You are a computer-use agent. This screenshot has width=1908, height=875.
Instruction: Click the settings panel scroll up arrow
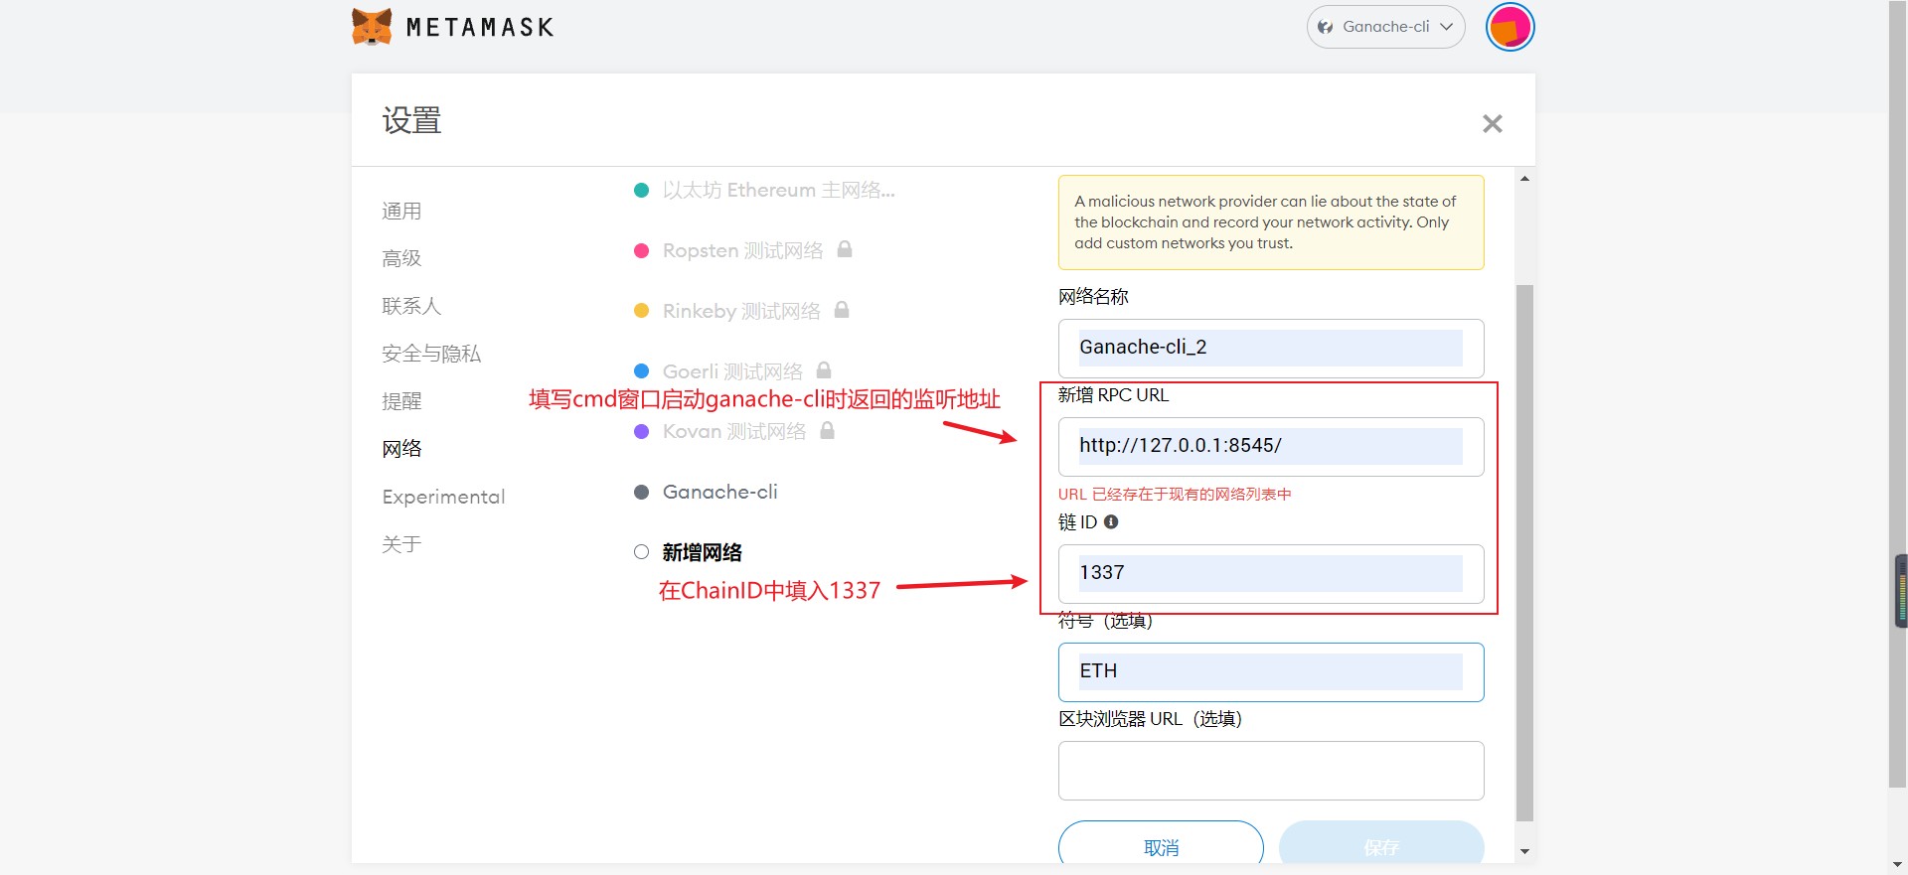click(x=1524, y=179)
